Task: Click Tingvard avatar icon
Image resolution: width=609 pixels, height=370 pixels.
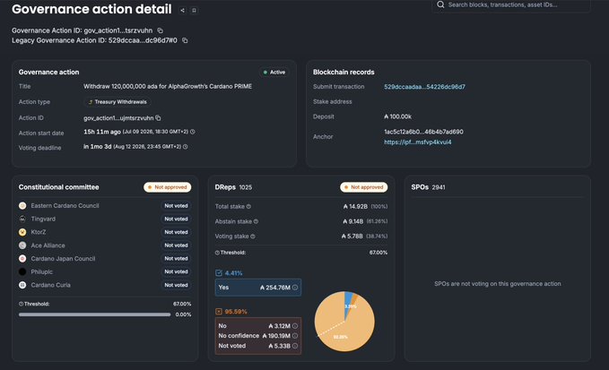Action: [x=22, y=219]
